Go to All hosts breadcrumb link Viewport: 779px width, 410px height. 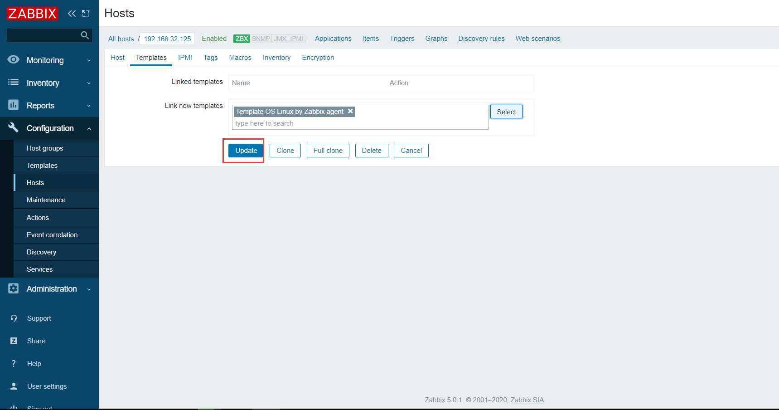click(121, 39)
